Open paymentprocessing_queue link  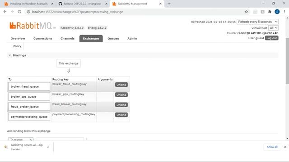(x=29, y=117)
